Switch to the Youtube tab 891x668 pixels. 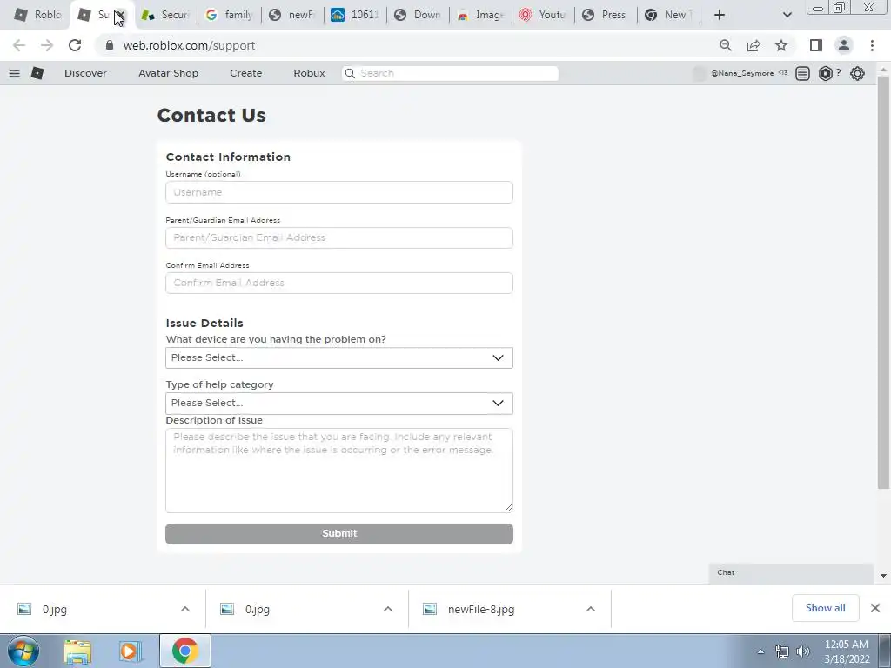[543, 15]
